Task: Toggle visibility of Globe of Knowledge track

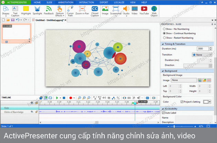Action: [32, 112]
